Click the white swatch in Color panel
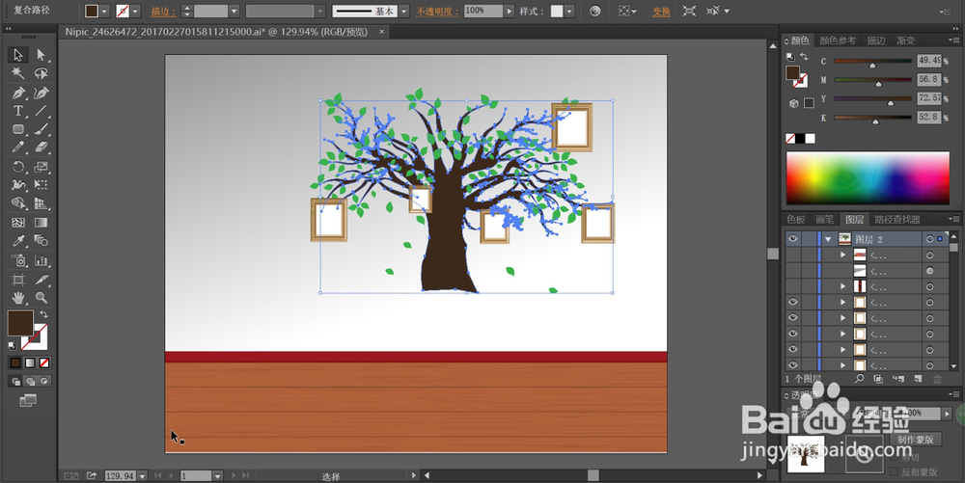Screen dimensions: 965x483 [x=810, y=139]
